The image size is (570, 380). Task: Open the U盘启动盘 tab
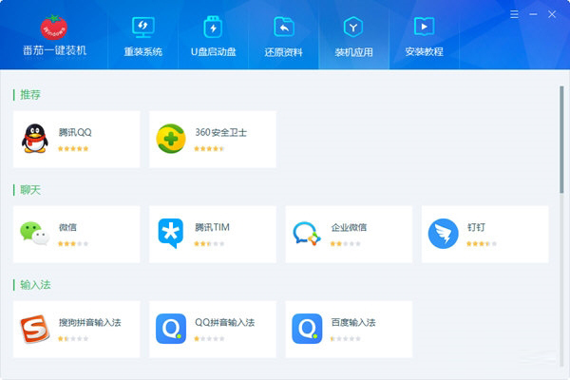coord(212,36)
